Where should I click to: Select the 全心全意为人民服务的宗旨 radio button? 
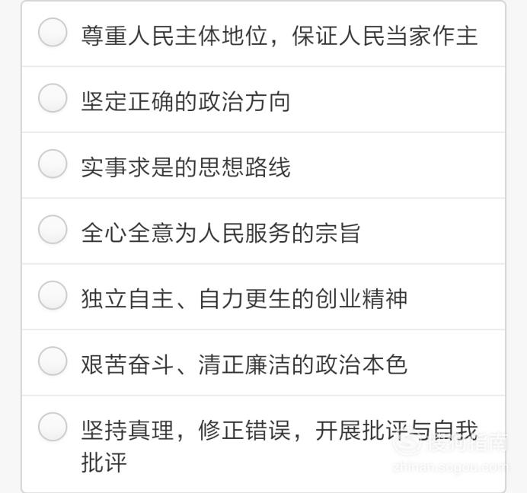coord(53,230)
